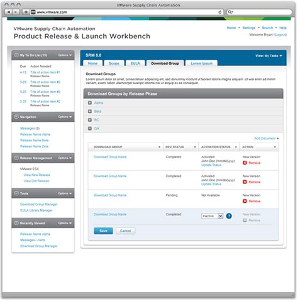Open the Add Document dropdown

coord(267,138)
